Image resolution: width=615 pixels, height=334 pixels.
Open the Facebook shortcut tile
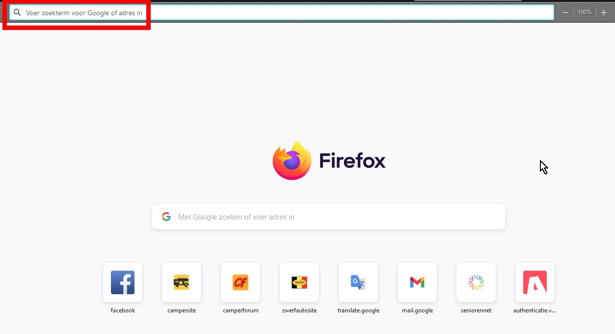(123, 282)
